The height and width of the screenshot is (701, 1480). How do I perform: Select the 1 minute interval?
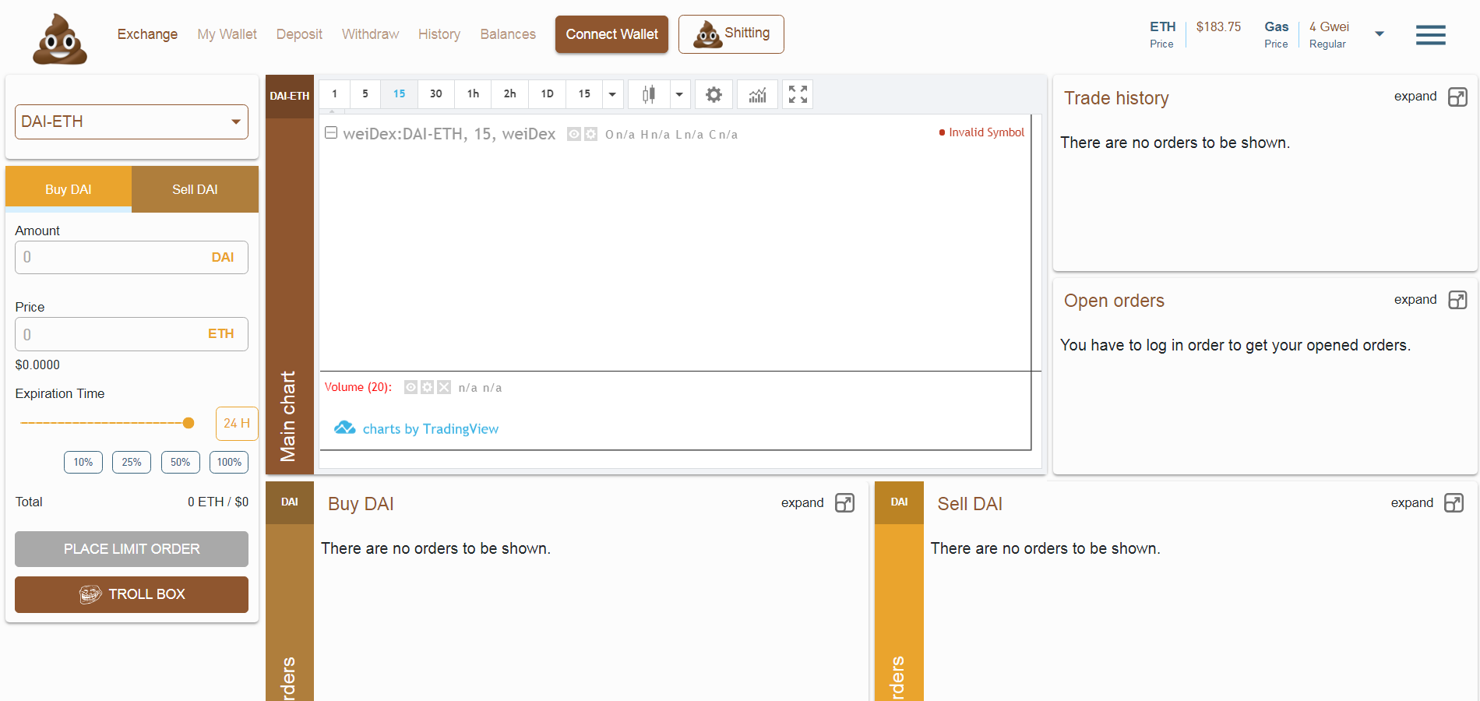335,94
